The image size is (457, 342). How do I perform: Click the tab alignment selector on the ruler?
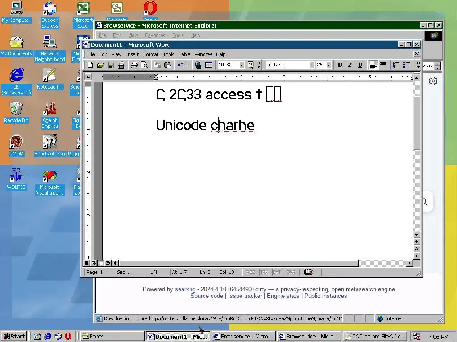88,77
